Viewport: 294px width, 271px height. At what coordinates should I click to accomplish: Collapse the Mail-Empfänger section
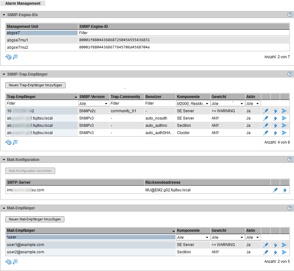[4, 208]
